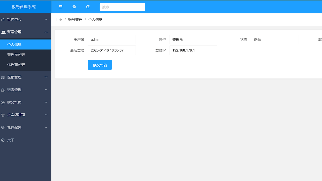Select the 管理中心 home icon in sidebar
This screenshot has width=322, height=181.
(3, 19)
